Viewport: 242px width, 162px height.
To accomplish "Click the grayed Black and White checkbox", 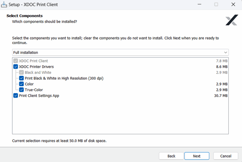I will 21,73.
